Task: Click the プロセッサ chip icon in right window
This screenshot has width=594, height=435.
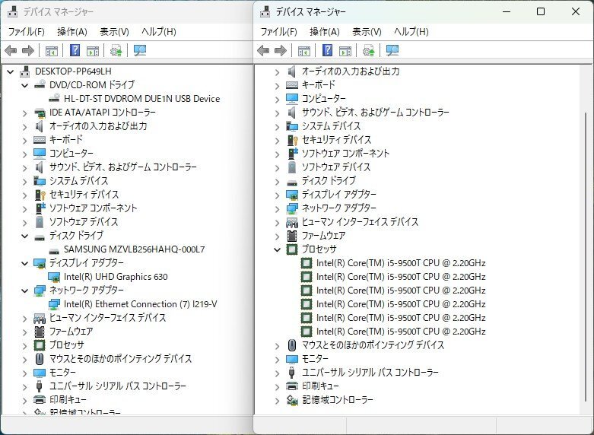Action: tap(292, 249)
